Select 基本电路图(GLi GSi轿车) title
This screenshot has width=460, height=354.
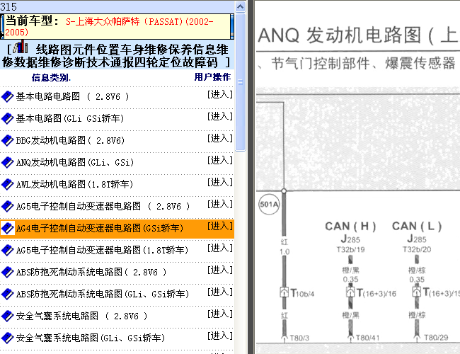pos(70,118)
